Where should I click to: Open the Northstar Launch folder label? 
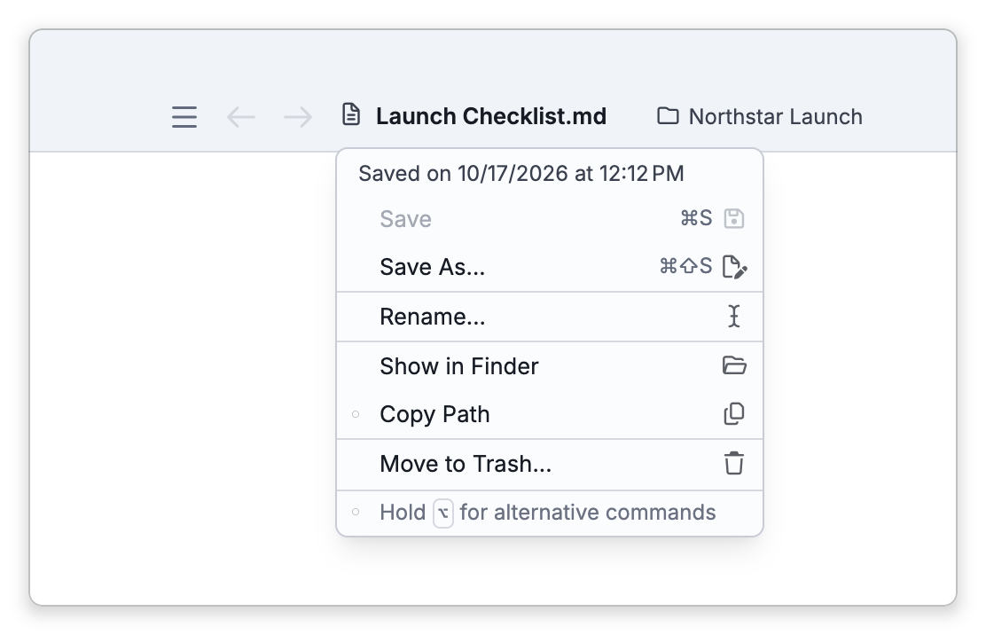[775, 116]
